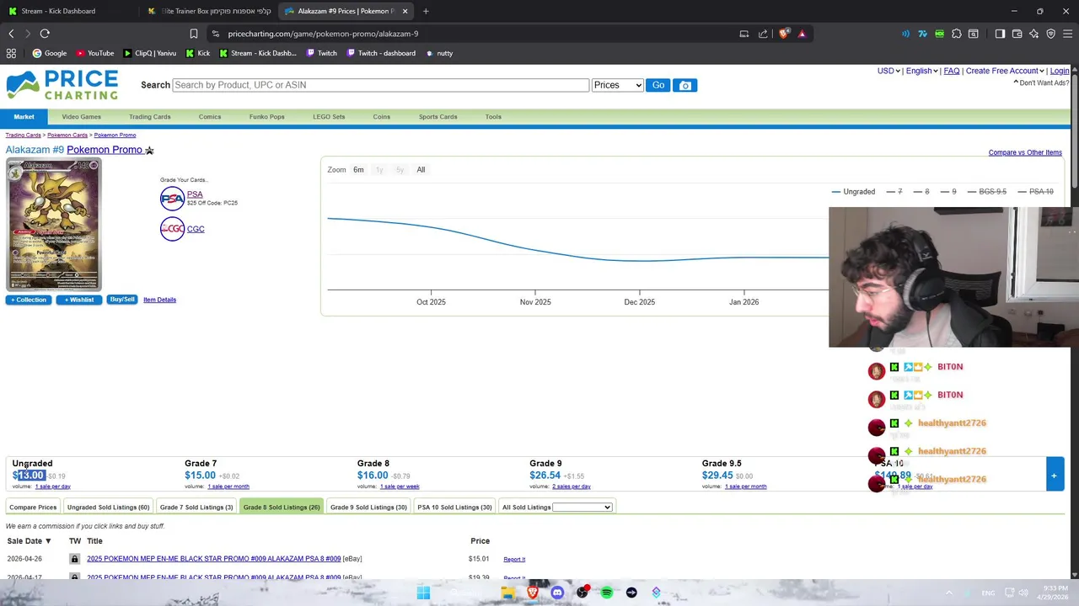Click the + Collection button

[29, 300]
